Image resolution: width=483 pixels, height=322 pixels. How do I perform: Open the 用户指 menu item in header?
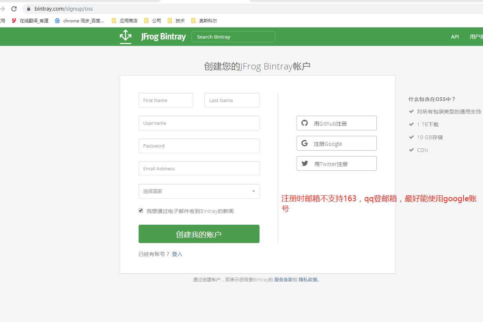tap(476, 37)
